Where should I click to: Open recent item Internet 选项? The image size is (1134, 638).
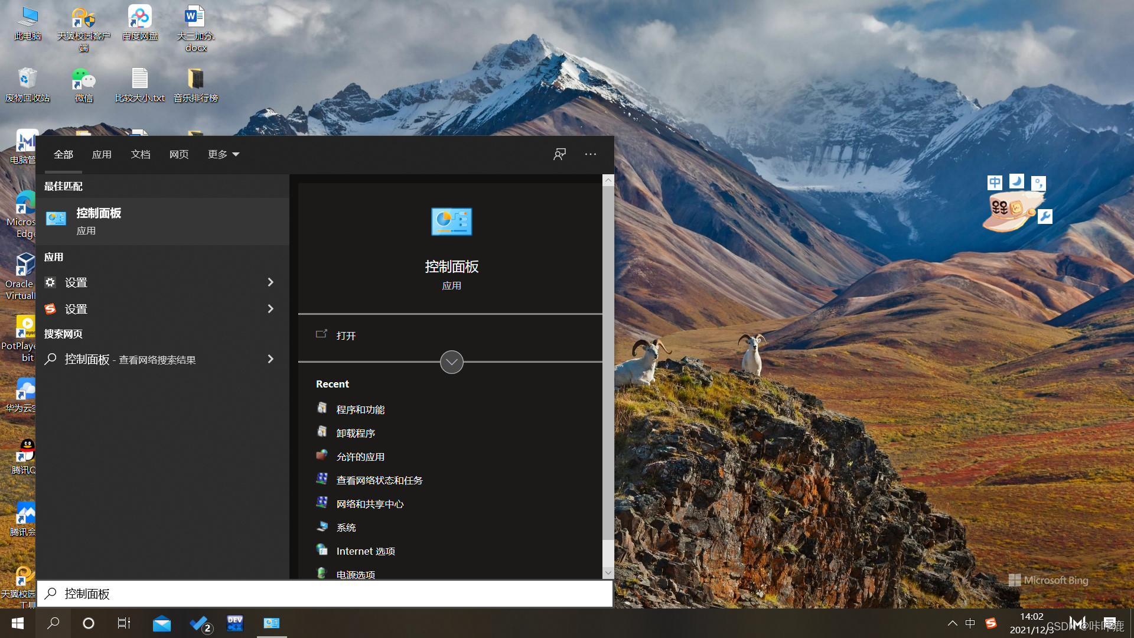pyautogui.click(x=366, y=551)
